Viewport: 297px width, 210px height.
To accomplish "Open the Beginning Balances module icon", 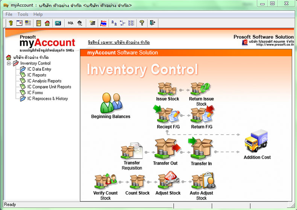I will 111,102.
